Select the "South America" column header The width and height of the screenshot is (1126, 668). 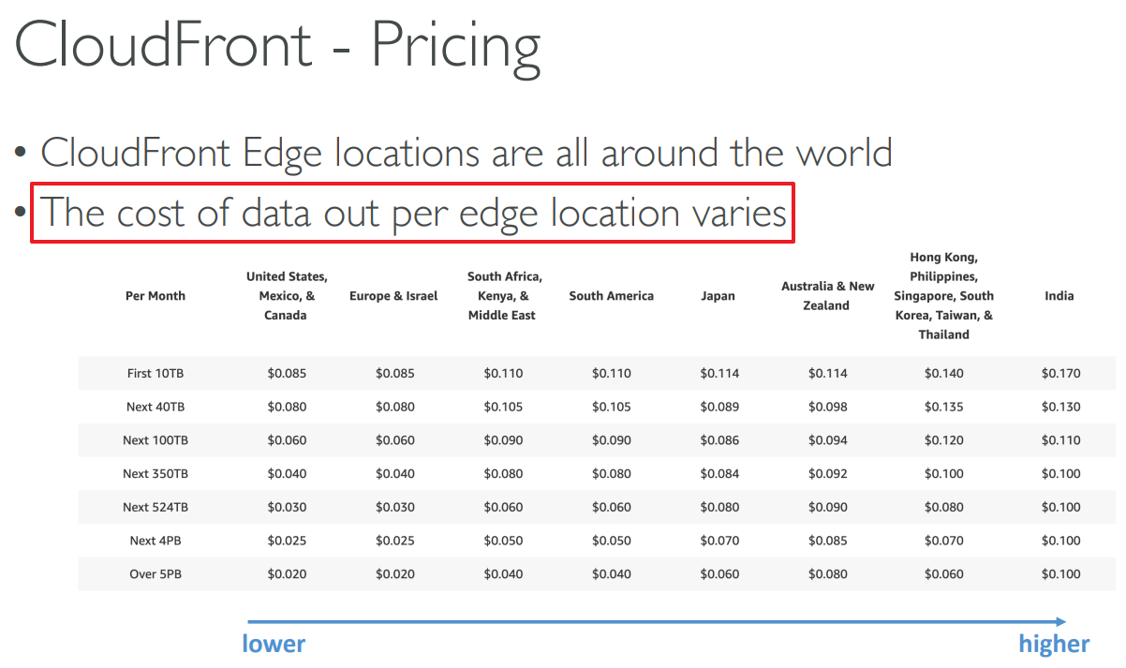point(612,296)
